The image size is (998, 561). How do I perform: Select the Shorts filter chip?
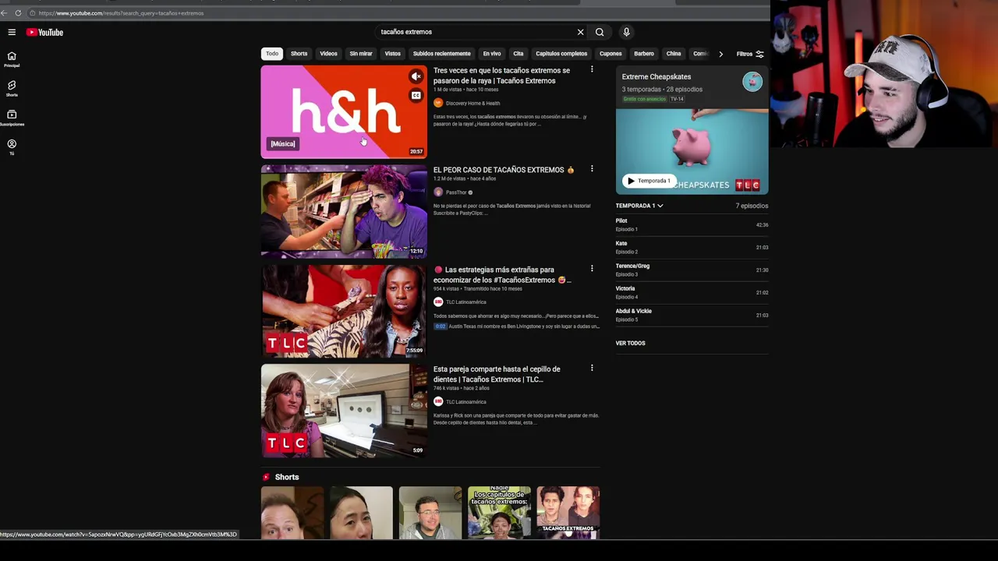pyautogui.click(x=299, y=54)
